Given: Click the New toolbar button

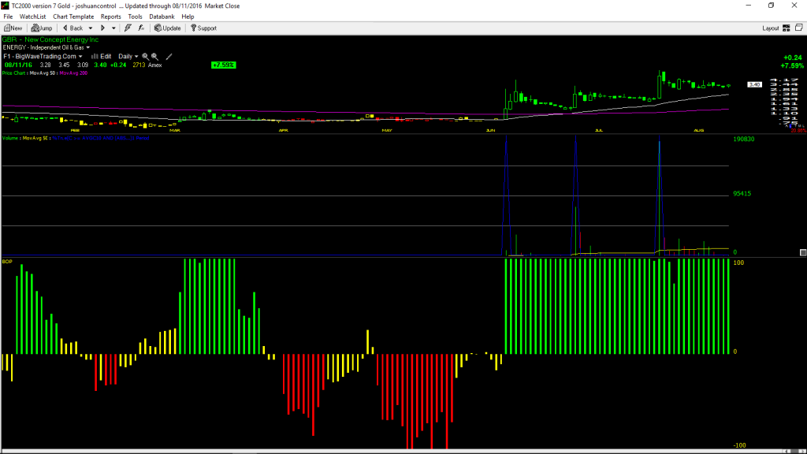Looking at the screenshot, I should [x=13, y=28].
